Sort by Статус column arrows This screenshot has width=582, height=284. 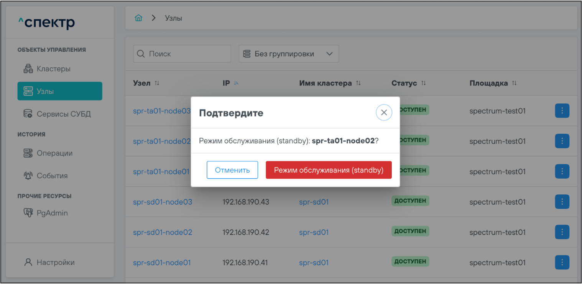pos(423,83)
